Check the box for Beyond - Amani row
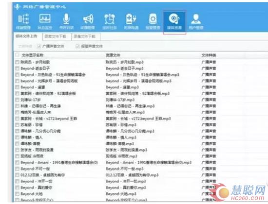This screenshot has height=204, width=268. click(17, 162)
